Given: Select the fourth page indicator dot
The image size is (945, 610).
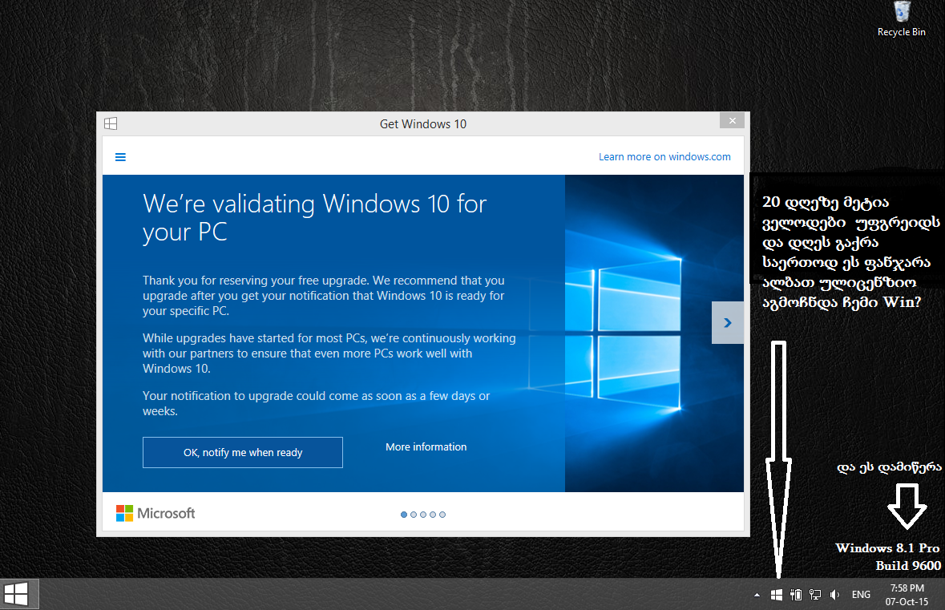Looking at the screenshot, I should [433, 515].
